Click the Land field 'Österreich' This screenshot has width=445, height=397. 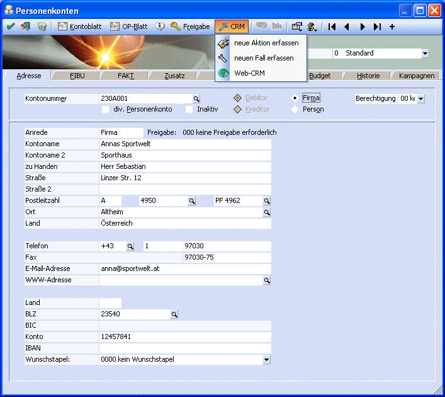click(185, 224)
